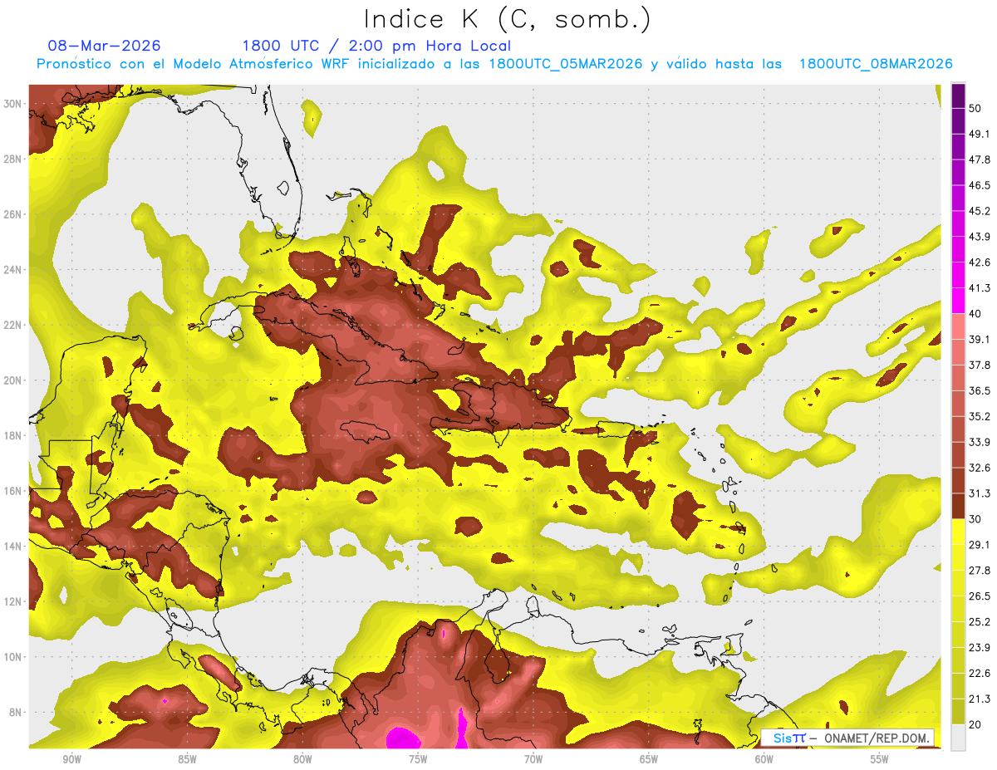Click legend value "22.6"
Screen dimensions: 997x770
click(x=980, y=674)
